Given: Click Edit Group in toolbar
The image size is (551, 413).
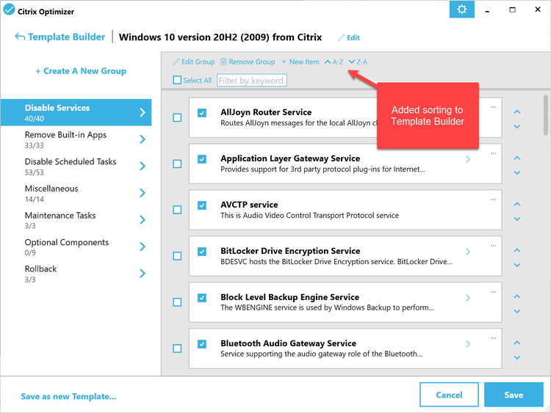Looking at the screenshot, I should [x=194, y=62].
